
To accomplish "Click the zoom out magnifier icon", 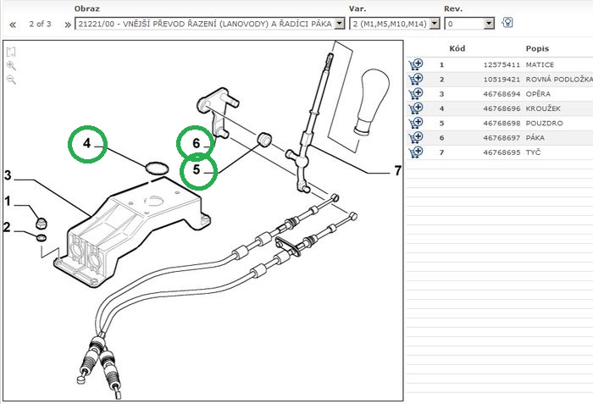I will [x=11, y=79].
